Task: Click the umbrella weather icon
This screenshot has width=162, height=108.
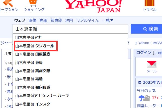Action: [141, 98]
